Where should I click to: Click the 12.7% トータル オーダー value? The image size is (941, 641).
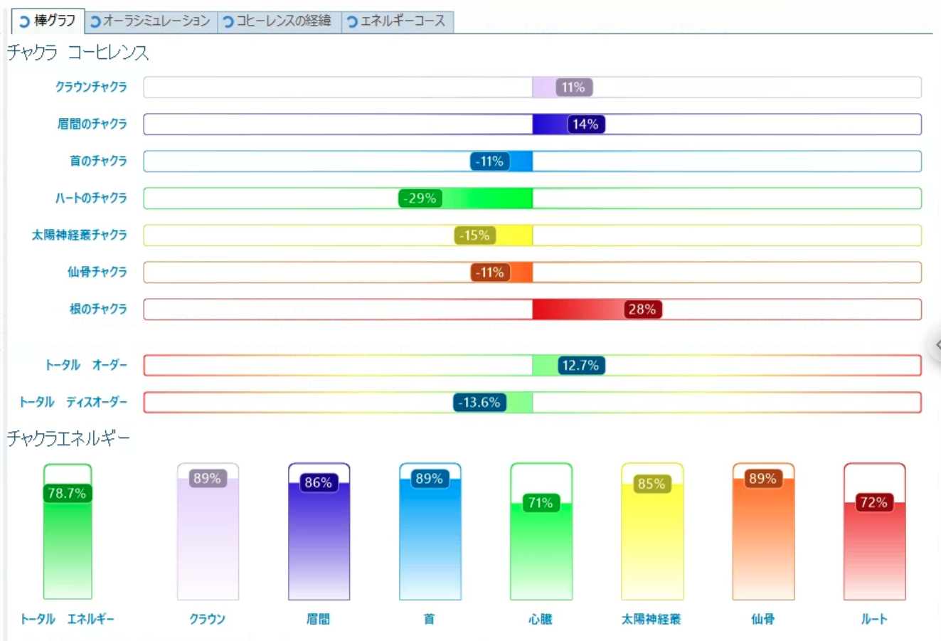click(580, 366)
